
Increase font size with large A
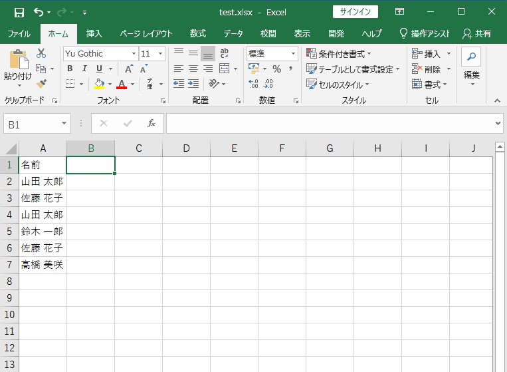click(x=129, y=69)
